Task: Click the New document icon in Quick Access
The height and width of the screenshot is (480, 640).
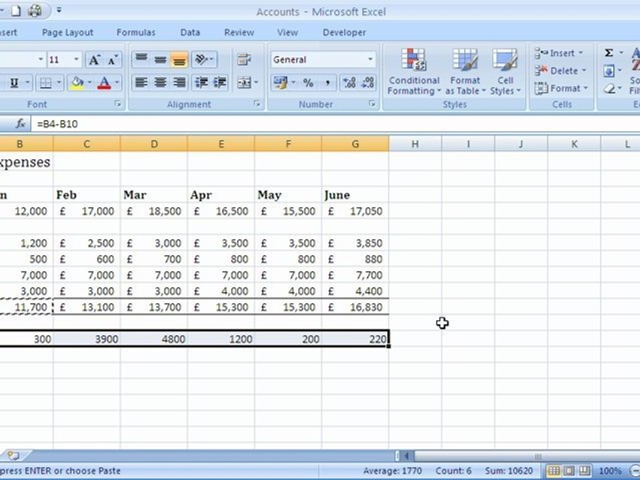Action: [x=16, y=11]
